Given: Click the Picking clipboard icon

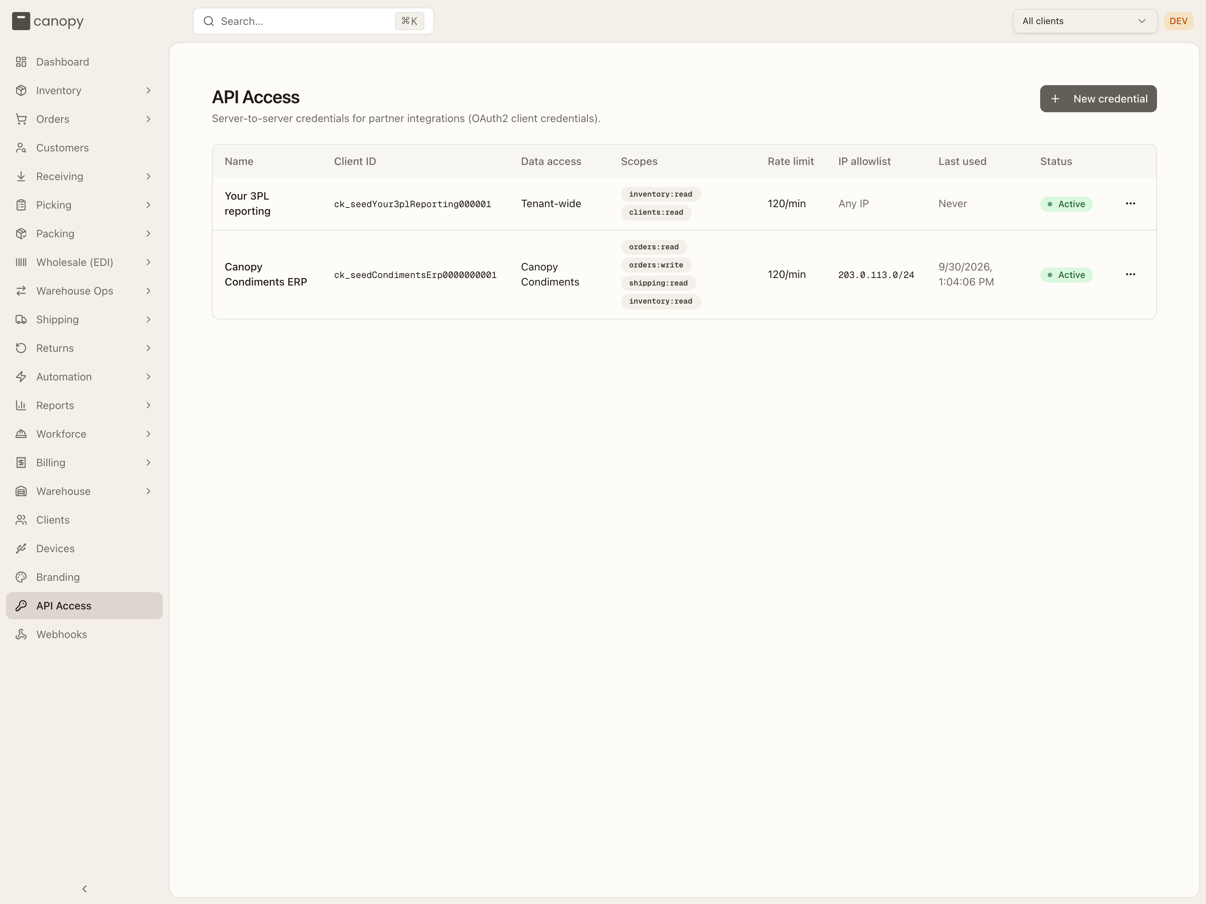Looking at the screenshot, I should 21,205.
